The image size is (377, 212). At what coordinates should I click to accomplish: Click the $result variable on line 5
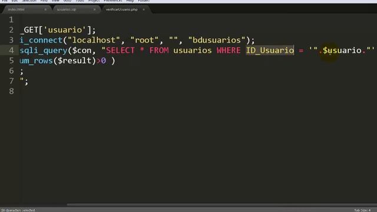[75, 61]
